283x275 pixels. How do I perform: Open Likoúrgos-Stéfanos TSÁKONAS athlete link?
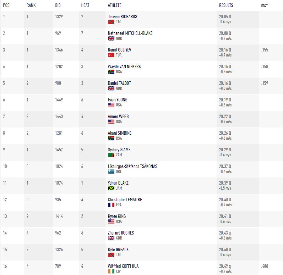click(133, 166)
